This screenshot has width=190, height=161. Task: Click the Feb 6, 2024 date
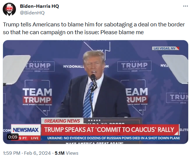tap(37, 153)
